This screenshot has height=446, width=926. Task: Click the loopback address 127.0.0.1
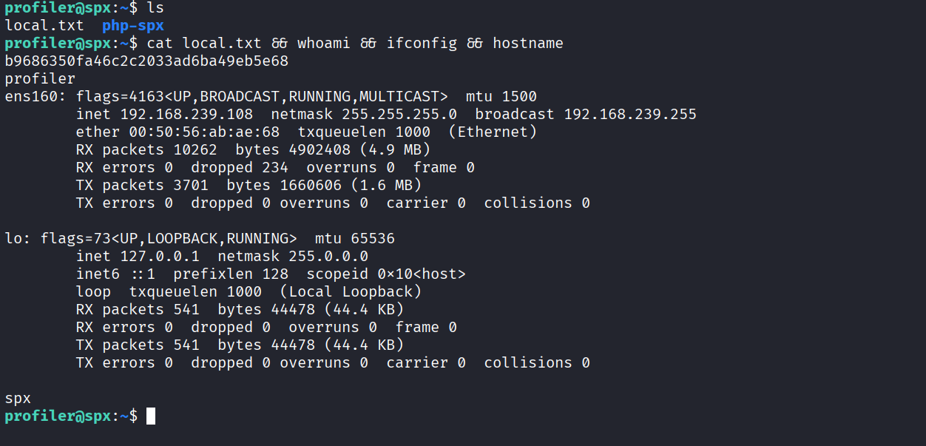pos(151,257)
